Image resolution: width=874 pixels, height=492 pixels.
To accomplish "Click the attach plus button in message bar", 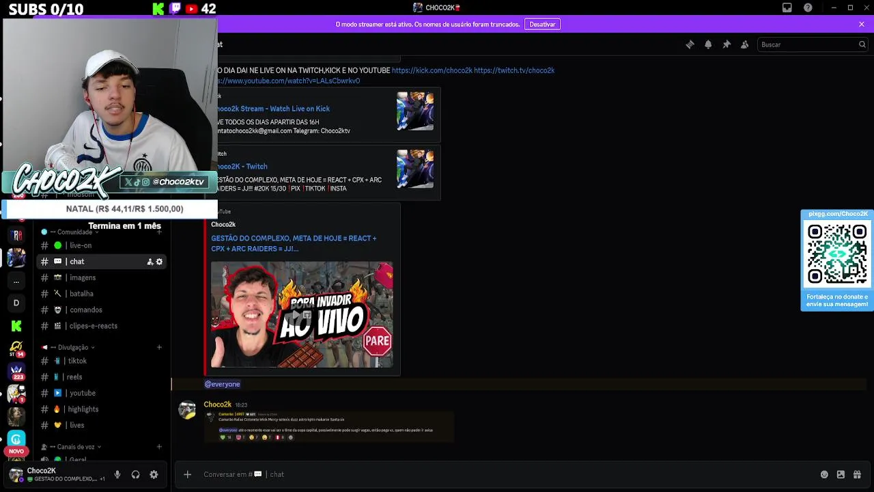I will (x=187, y=474).
